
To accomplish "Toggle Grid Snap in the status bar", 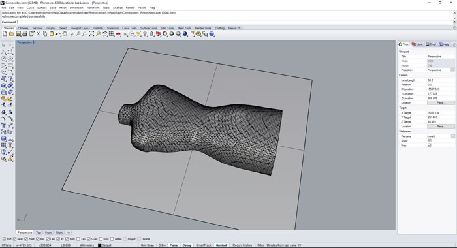I will coord(147,245).
